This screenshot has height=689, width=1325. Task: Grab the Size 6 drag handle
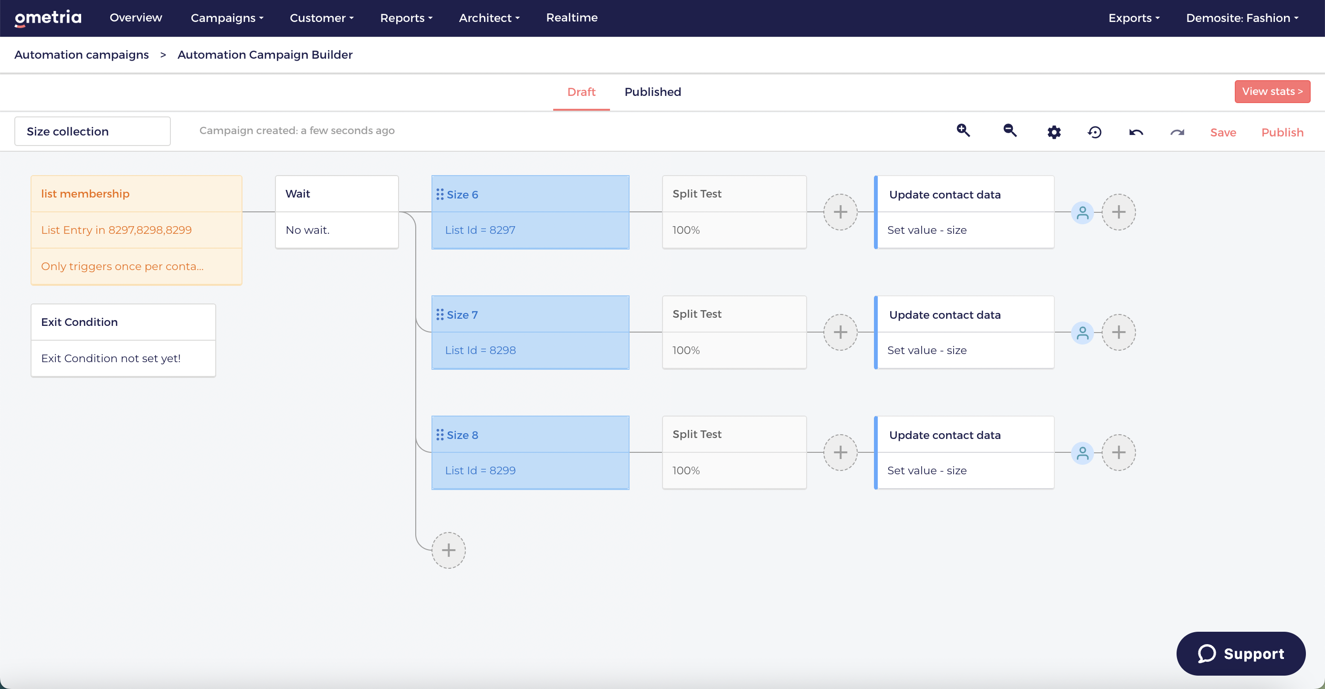tap(440, 194)
